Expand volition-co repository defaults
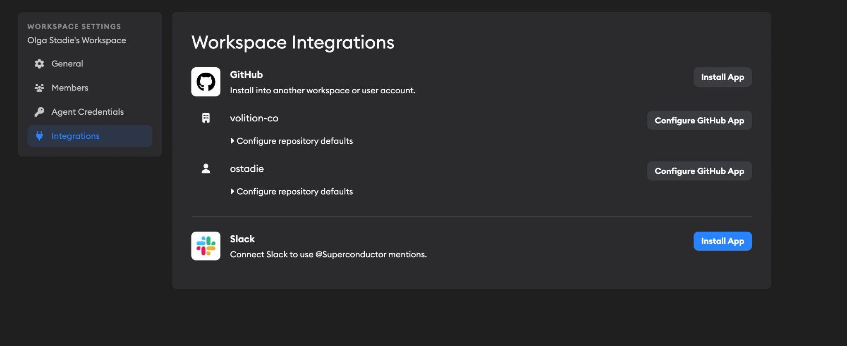The width and height of the screenshot is (847, 346). [x=292, y=141]
